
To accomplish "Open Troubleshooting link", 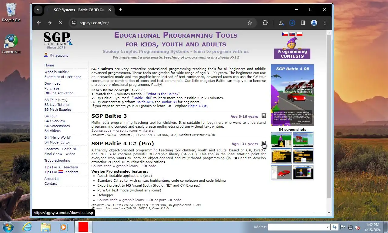I will [57, 160].
